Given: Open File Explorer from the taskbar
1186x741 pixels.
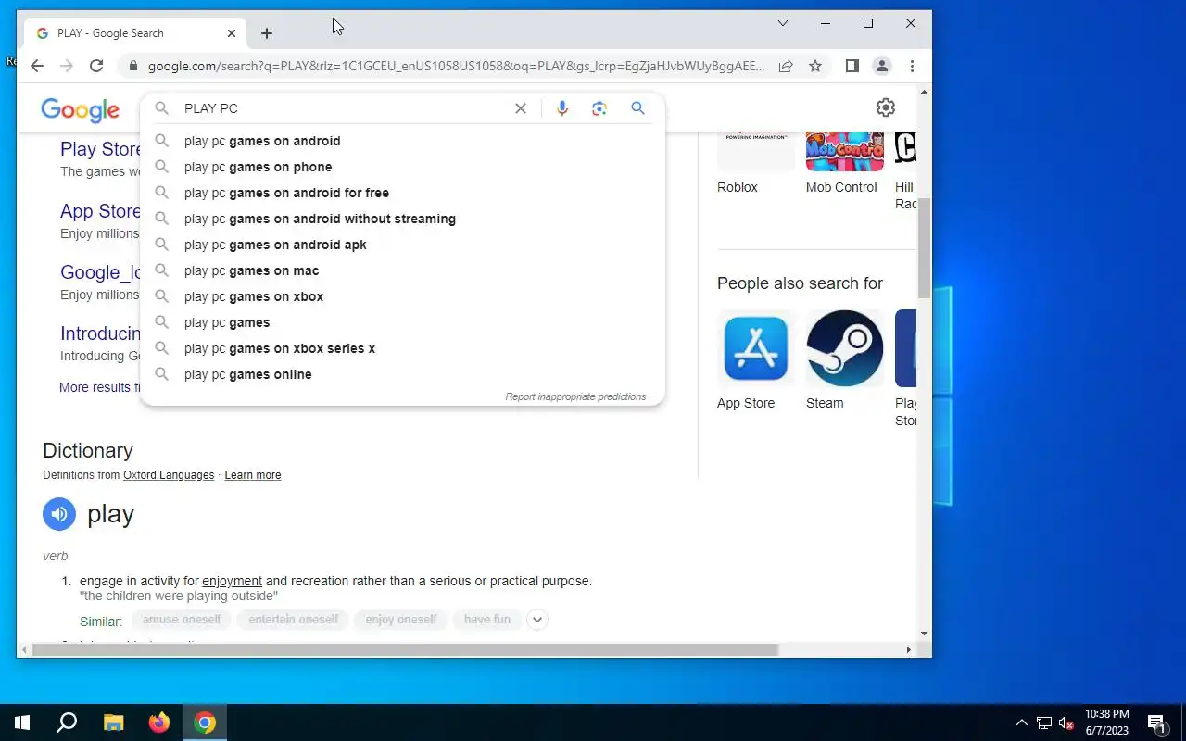Looking at the screenshot, I should (x=113, y=722).
